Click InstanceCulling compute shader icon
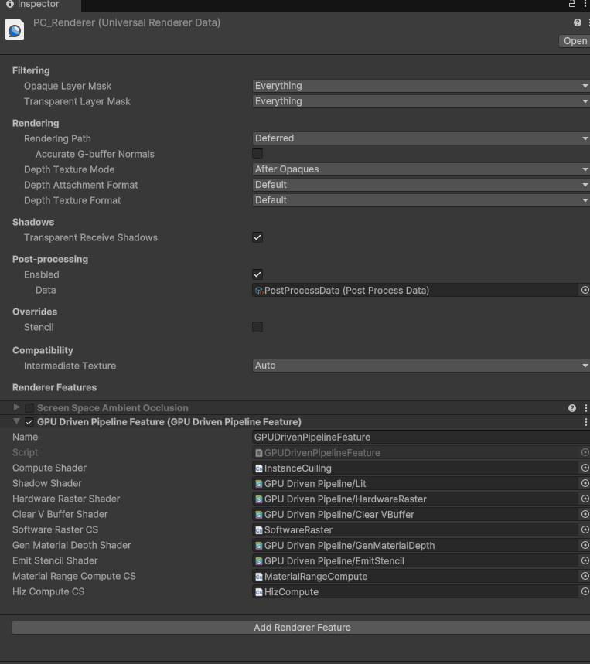Image resolution: width=590 pixels, height=664 pixels. click(x=259, y=468)
